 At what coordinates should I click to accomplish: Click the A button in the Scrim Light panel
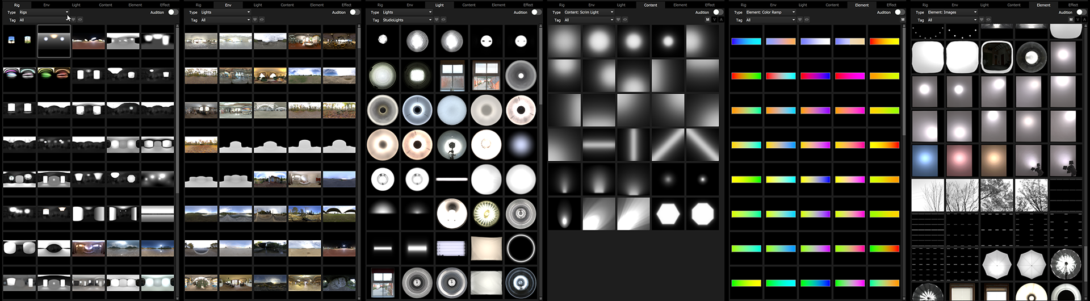pos(721,20)
